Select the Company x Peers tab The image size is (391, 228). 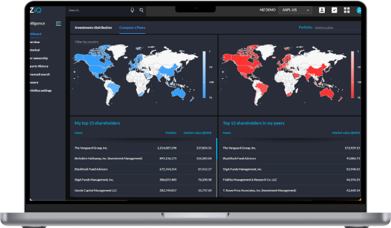click(x=132, y=27)
